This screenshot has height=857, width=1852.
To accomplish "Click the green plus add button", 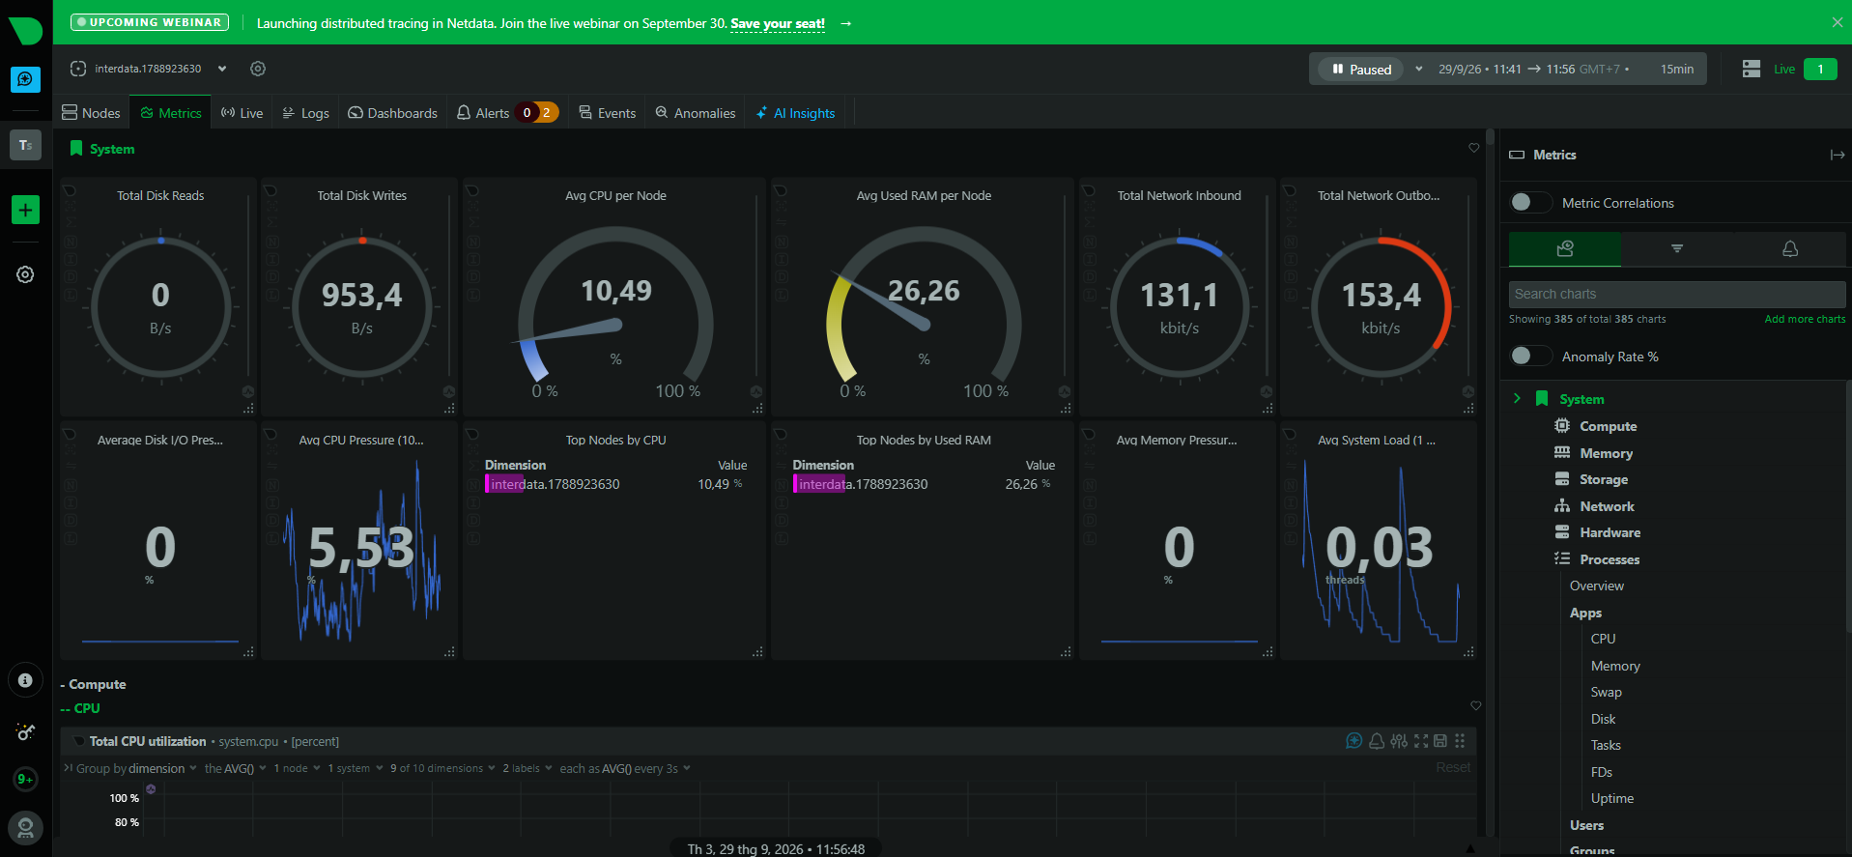I will coord(25,210).
